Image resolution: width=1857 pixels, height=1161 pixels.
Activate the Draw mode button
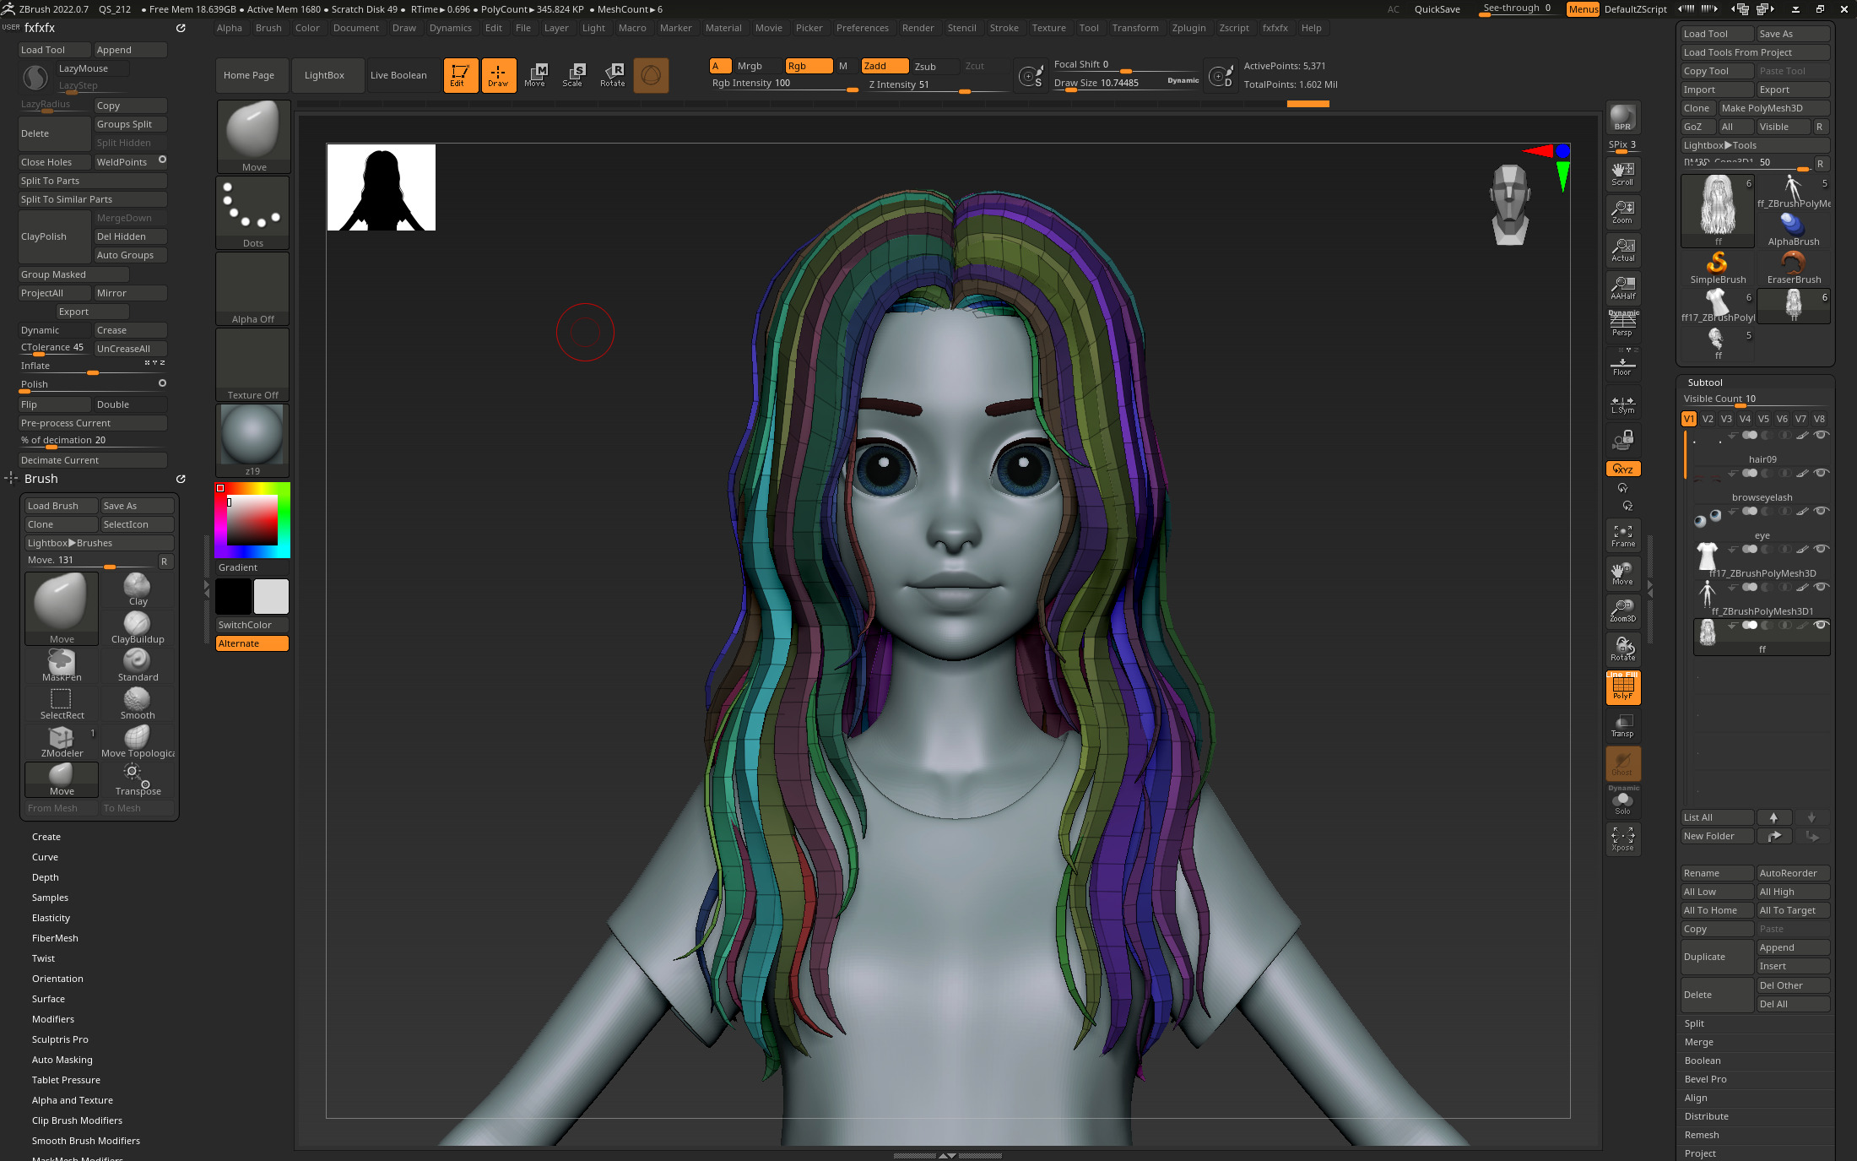tap(498, 75)
